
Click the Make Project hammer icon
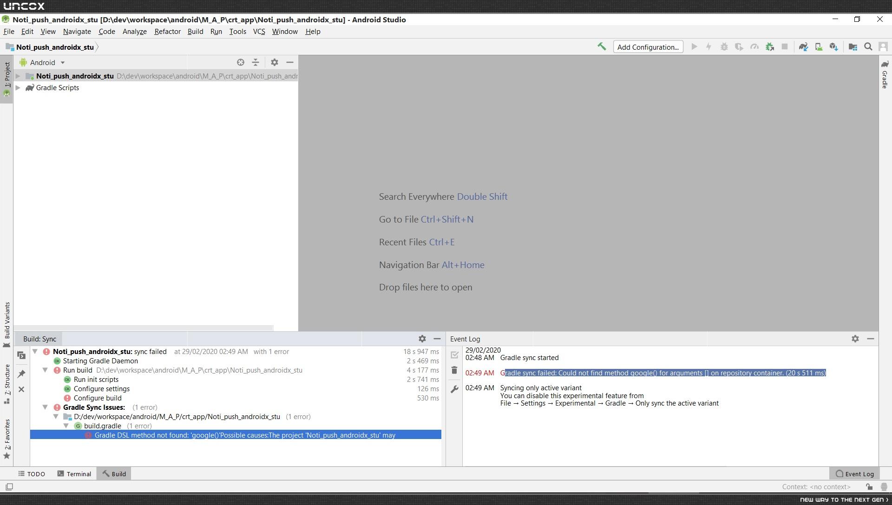pyautogui.click(x=602, y=46)
